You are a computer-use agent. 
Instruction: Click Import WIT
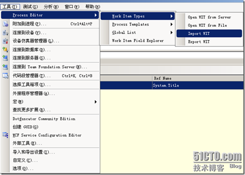(209, 33)
